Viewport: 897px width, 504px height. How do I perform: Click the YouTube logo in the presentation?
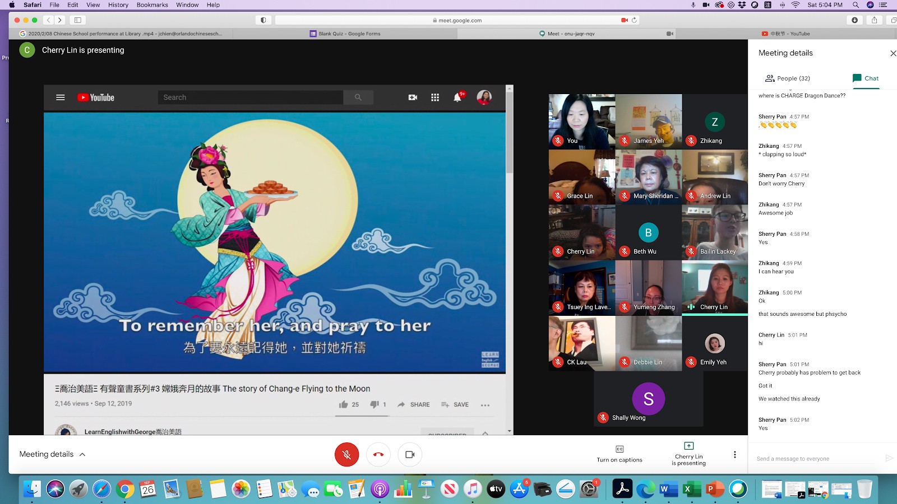tap(96, 97)
